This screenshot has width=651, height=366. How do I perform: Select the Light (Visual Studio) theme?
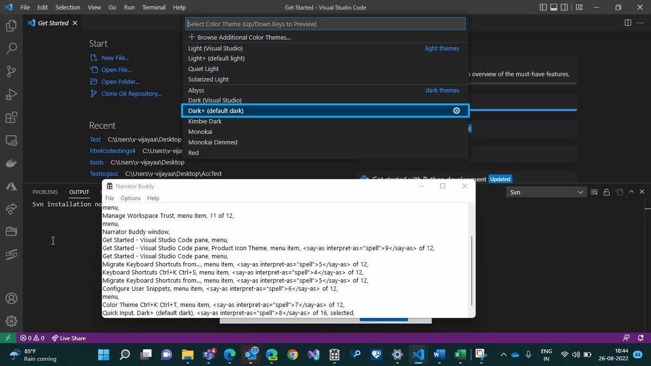(x=325, y=48)
